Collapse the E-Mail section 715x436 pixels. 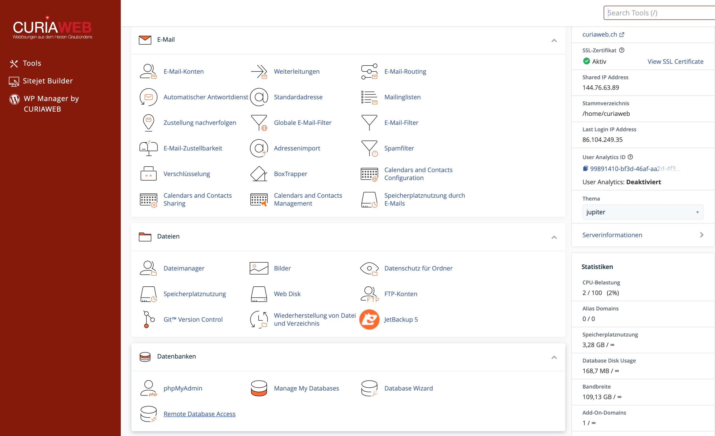pyautogui.click(x=554, y=40)
